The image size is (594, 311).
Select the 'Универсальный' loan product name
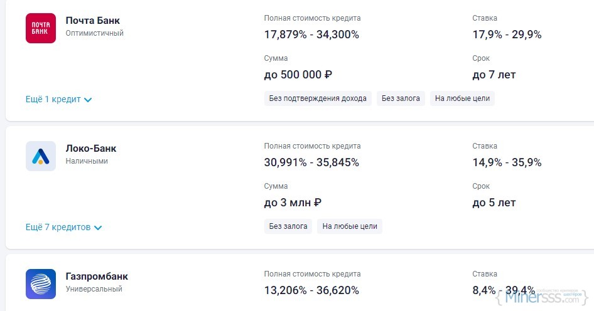(94, 289)
